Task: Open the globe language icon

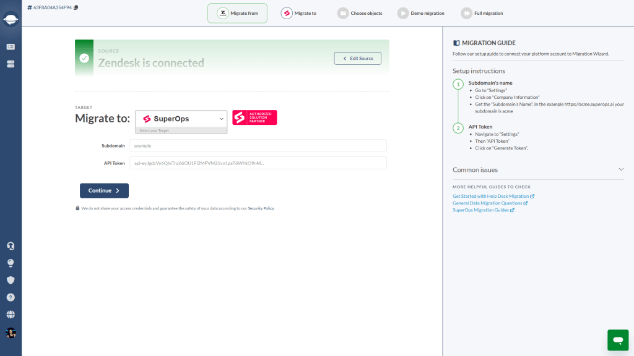Action: [x=11, y=315]
